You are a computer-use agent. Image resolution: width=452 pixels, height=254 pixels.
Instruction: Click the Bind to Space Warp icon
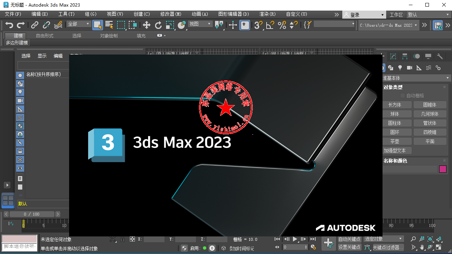[58, 25]
